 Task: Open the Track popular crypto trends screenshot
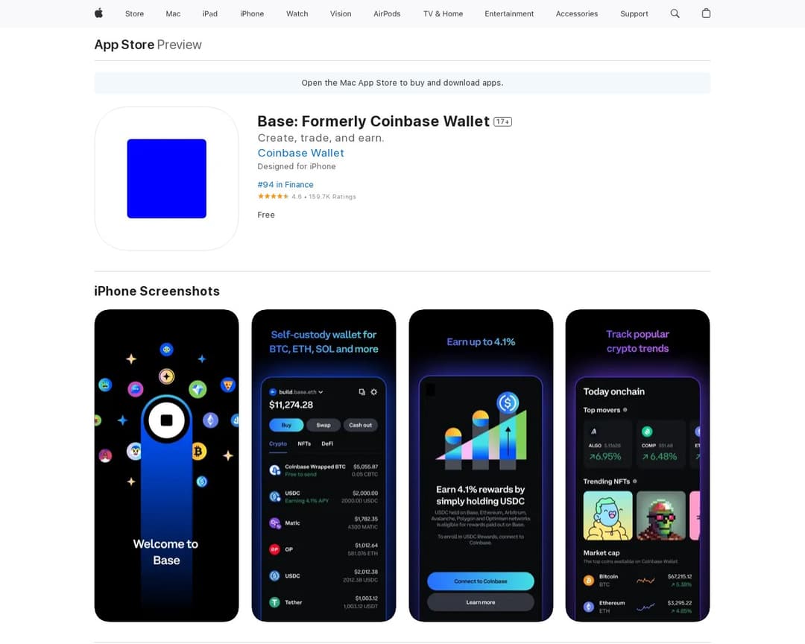(x=637, y=465)
